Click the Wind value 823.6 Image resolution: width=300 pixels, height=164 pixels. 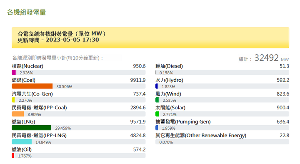pos(283,94)
